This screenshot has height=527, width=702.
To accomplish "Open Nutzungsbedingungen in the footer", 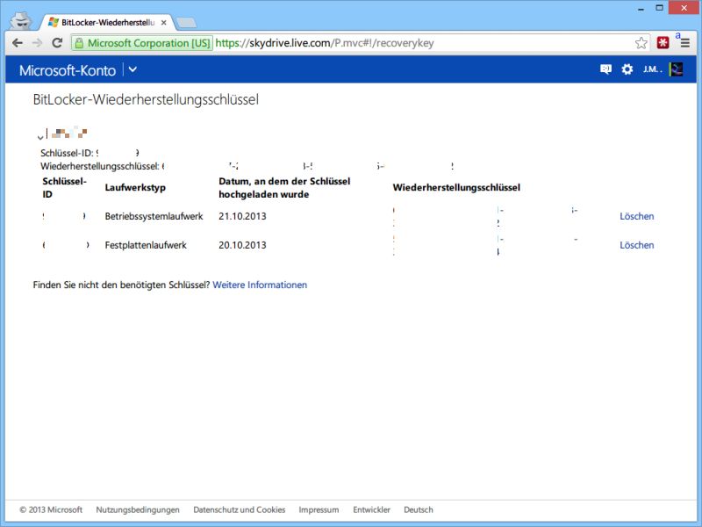I will [x=138, y=509].
